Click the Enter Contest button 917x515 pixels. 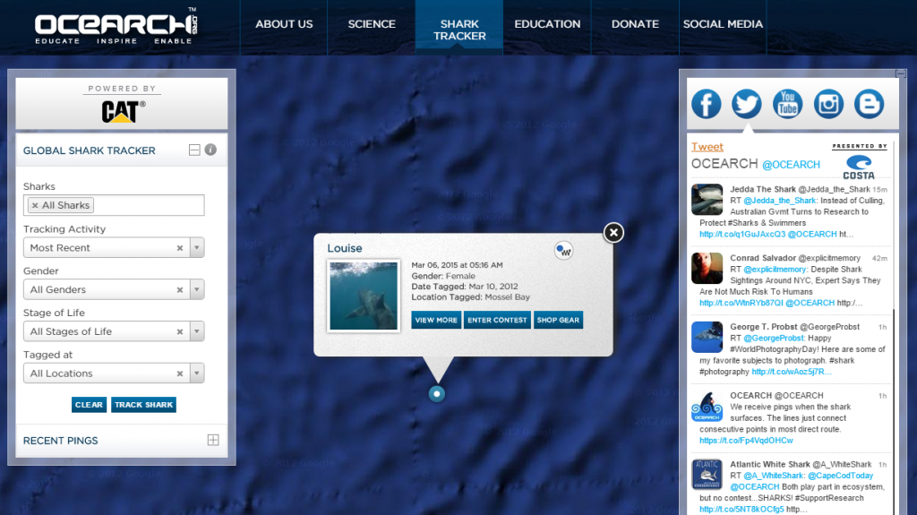click(497, 320)
